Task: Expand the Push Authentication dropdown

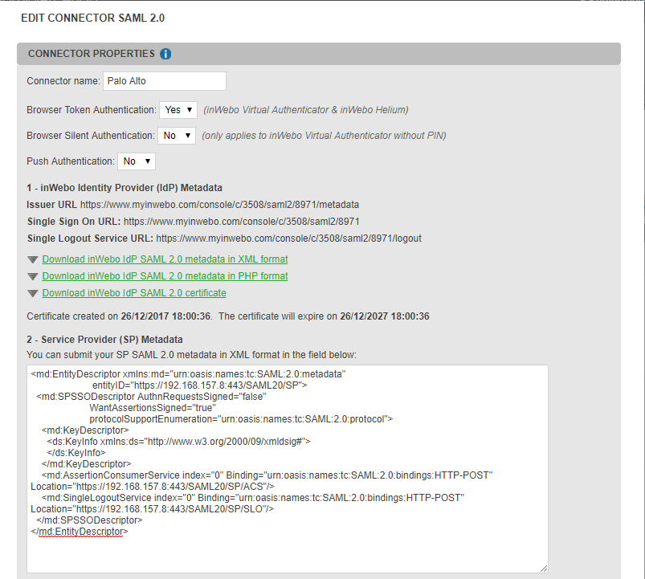Action: 136,161
